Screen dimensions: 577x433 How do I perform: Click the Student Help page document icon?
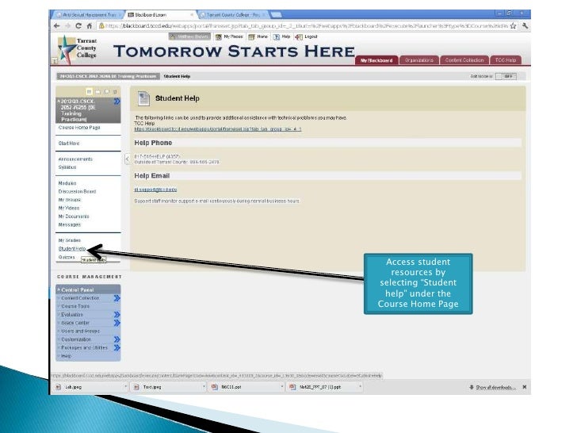pyautogui.click(x=143, y=98)
